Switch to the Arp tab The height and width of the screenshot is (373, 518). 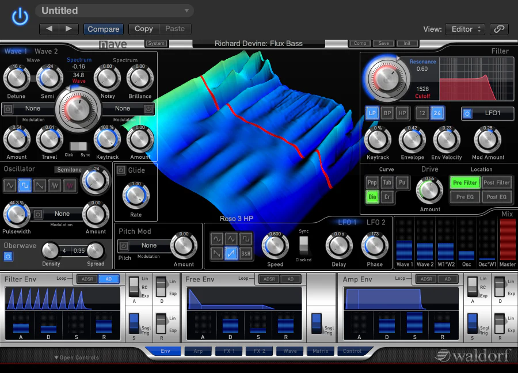(x=198, y=351)
